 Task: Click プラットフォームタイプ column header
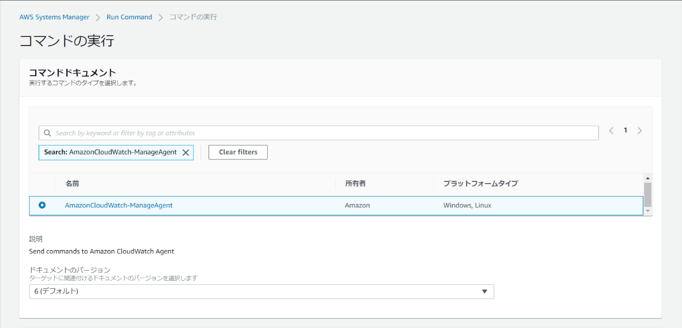click(x=480, y=184)
